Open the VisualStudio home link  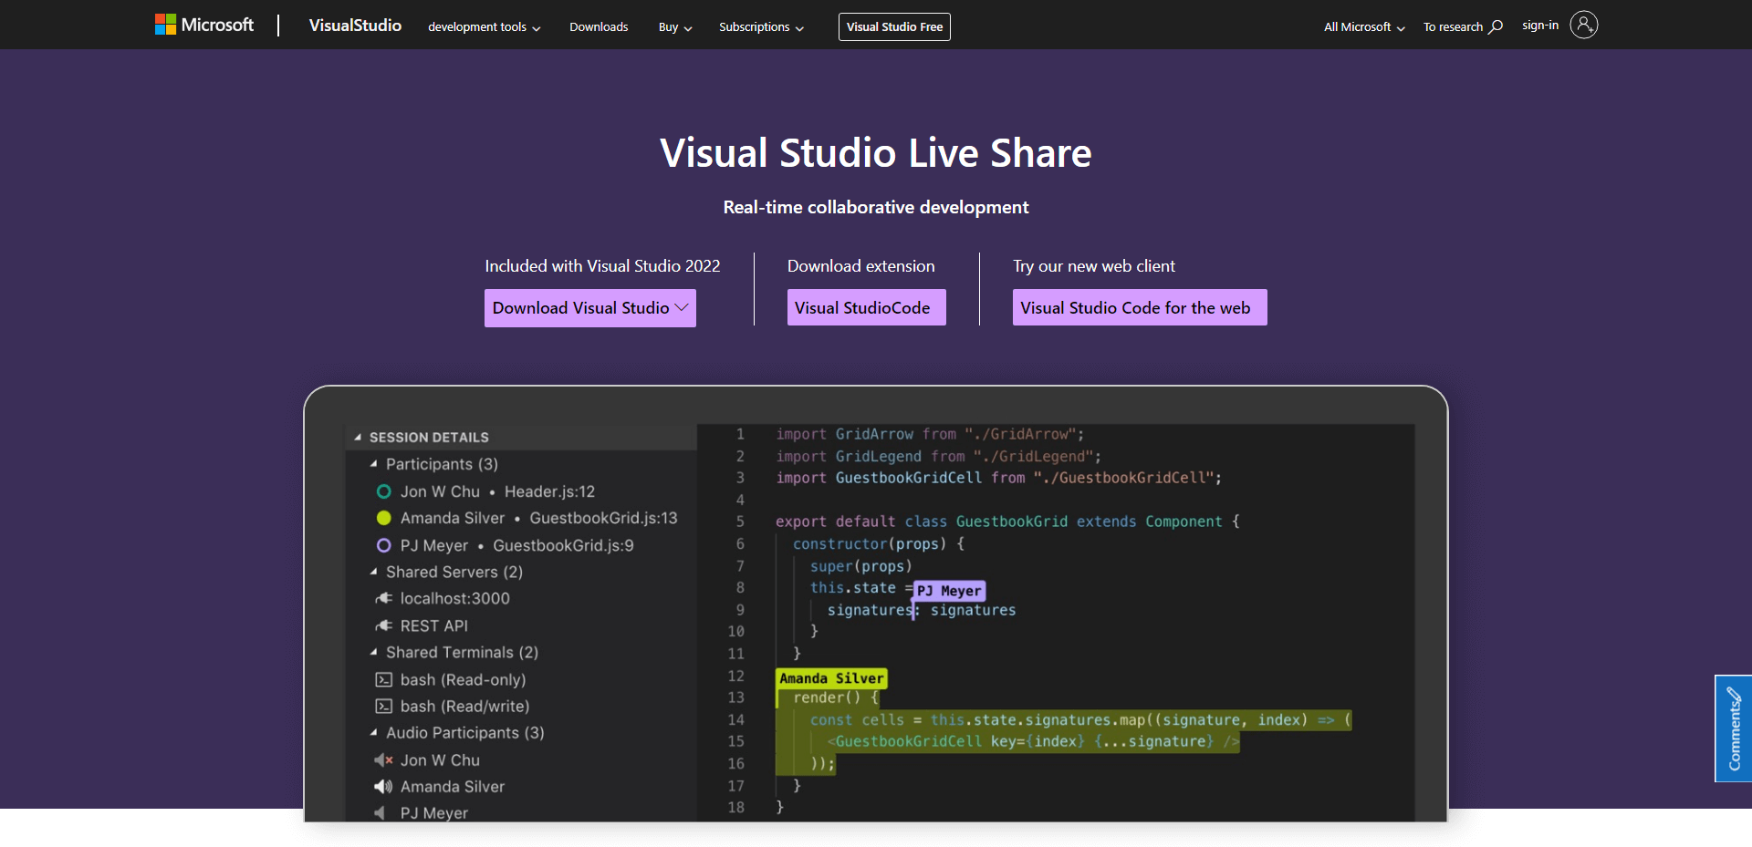click(355, 26)
